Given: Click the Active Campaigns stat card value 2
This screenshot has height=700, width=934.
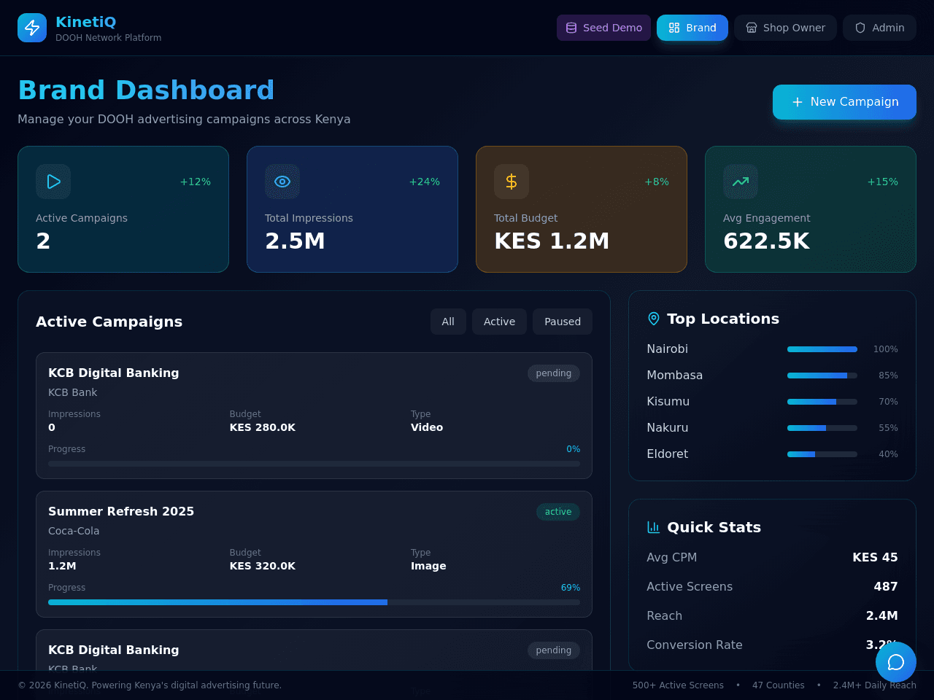Looking at the screenshot, I should (43, 241).
